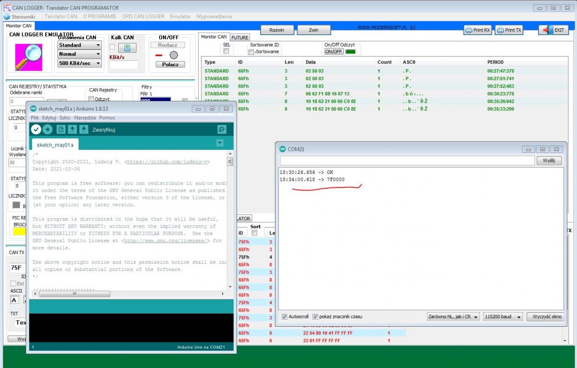
Task: Tick the Sort checkbox in the lower table
Action: pos(255,233)
